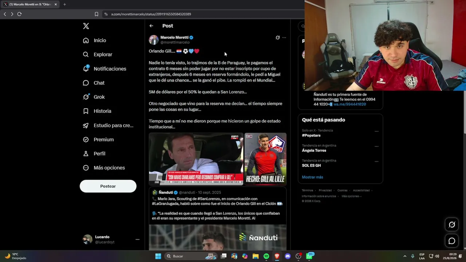Viewport: 466px width, 262px height.
Task: Open the Inicio home icon
Action: [86, 40]
